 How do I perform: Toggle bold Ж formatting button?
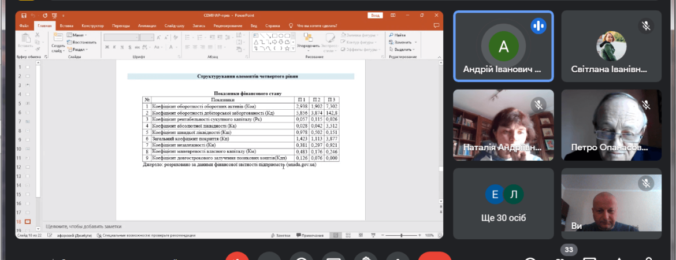pyautogui.click(x=107, y=47)
